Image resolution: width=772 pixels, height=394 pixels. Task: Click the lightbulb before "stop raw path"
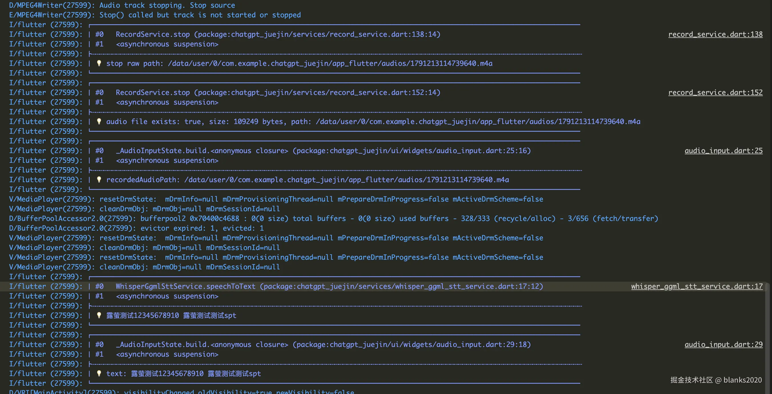[99, 63]
